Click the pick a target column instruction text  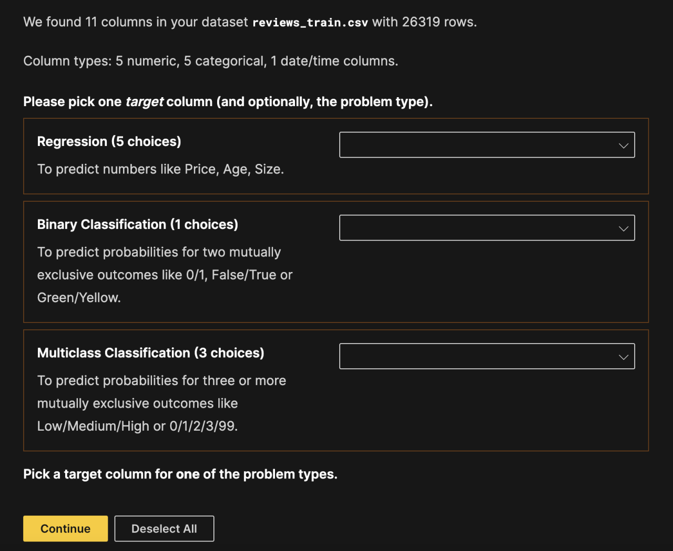pos(180,474)
